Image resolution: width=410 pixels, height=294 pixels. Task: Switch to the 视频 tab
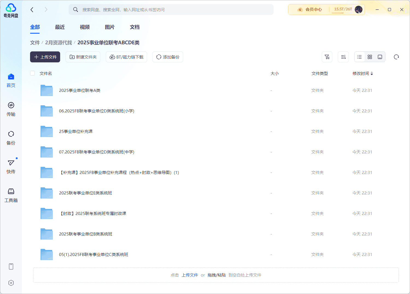(x=84, y=27)
